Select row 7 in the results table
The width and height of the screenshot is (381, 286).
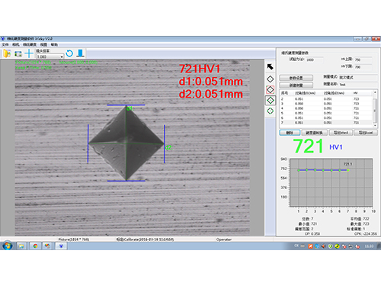tap(326, 123)
